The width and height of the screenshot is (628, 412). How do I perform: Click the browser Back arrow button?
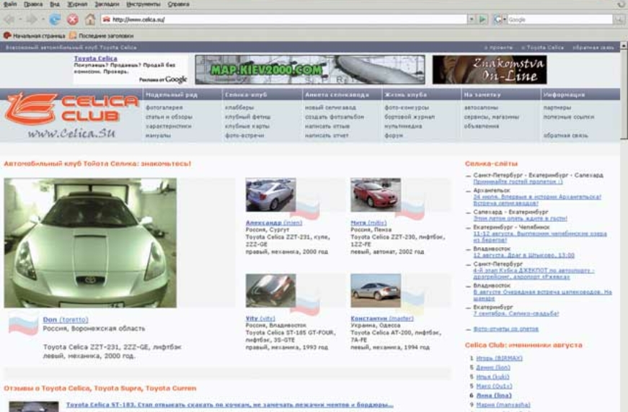pyautogui.click(x=10, y=19)
